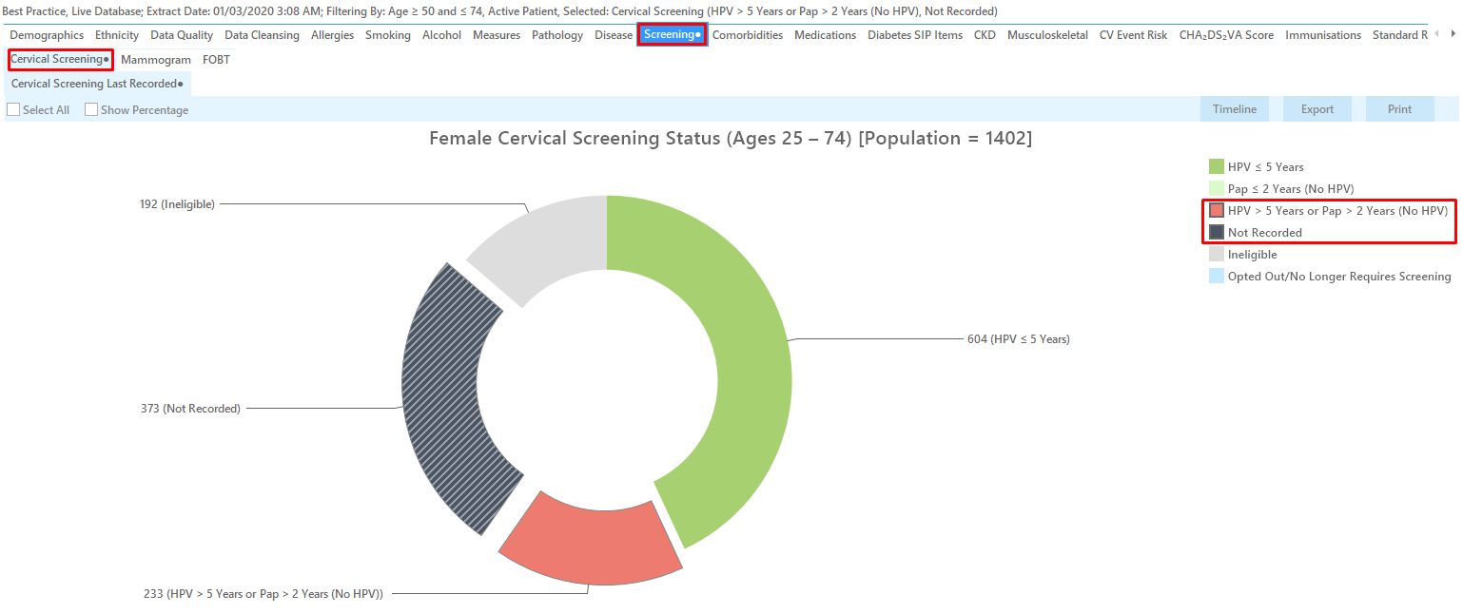Click legend text 'Not Recorded'

[1265, 233]
